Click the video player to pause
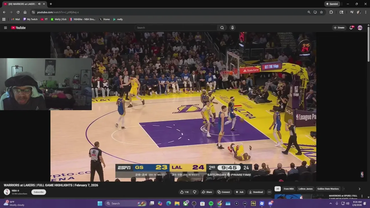The height and width of the screenshot is (208, 370). click(x=183, y=106)
